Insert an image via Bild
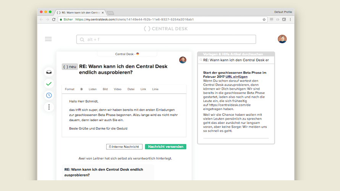340x191 pixels. tap(105, 89)
